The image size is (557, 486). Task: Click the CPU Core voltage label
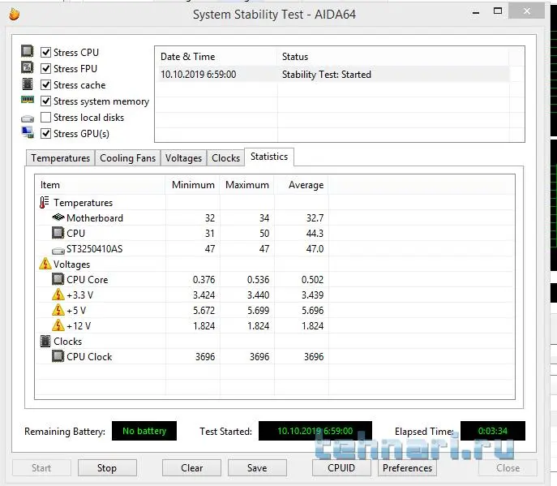point(87,280)
